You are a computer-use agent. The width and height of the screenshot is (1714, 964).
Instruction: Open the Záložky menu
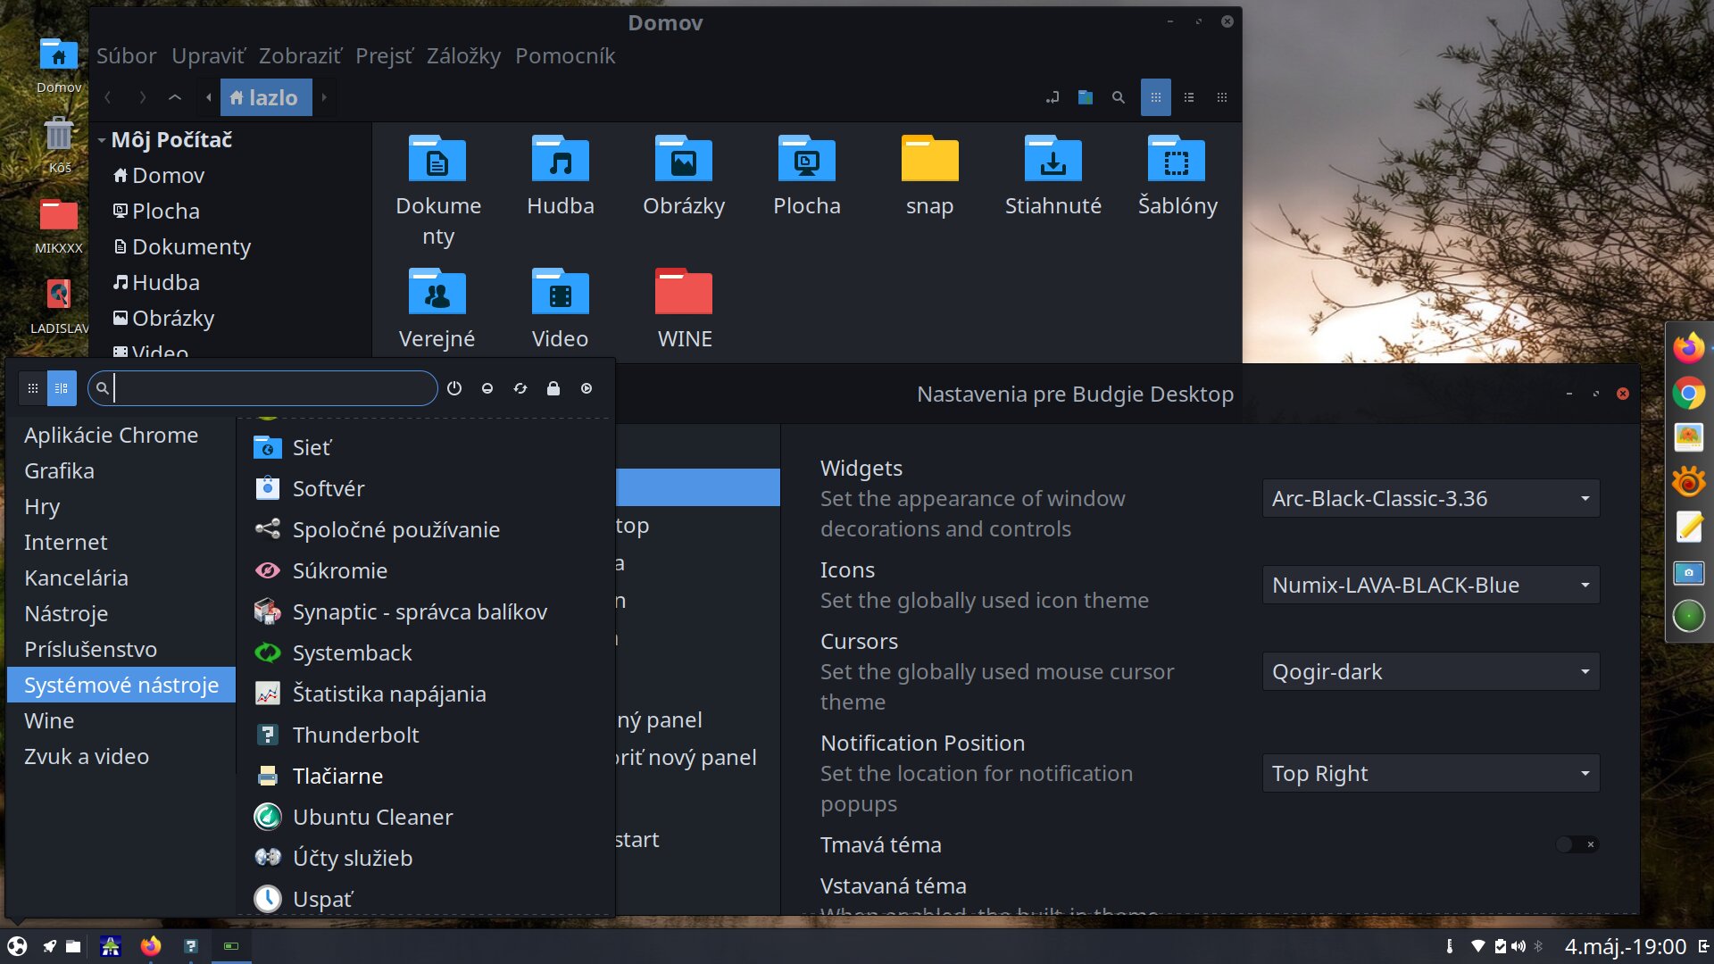click(x=463, y=55)
